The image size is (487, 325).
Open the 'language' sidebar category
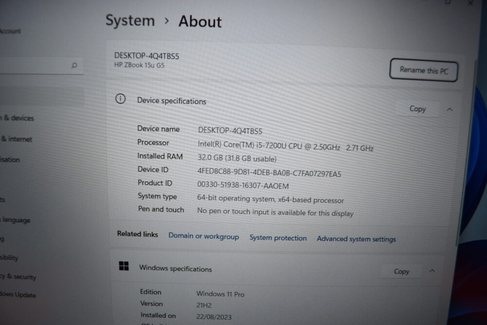click(x=16, y=220)
